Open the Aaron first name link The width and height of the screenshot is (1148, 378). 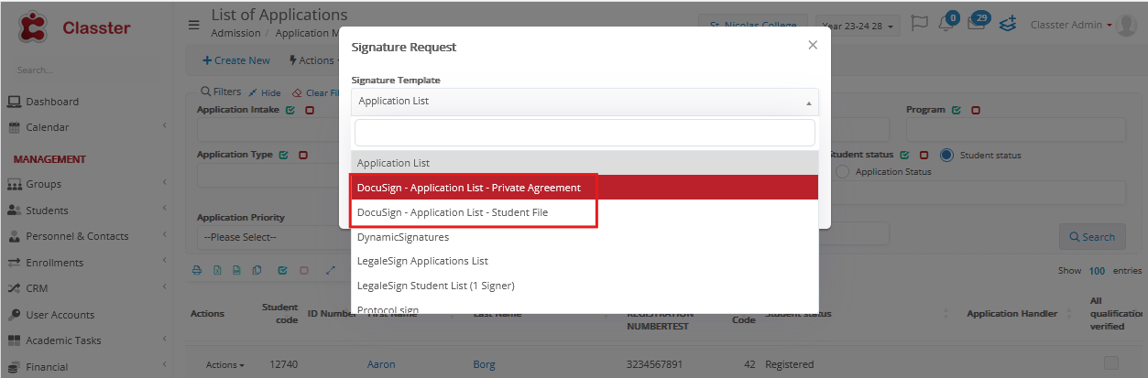click(x=381, y=364)
